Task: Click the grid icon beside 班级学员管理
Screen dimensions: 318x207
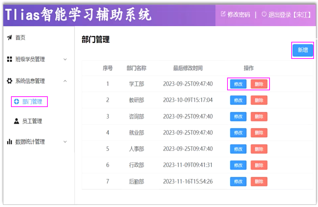Action: tap(9, 59)
